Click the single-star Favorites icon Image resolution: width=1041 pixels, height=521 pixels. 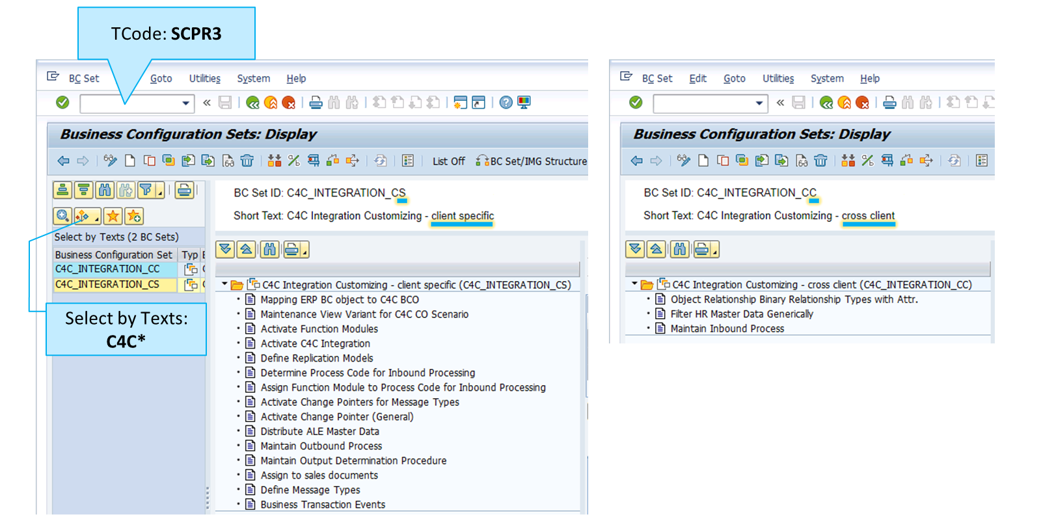[113, 216]
